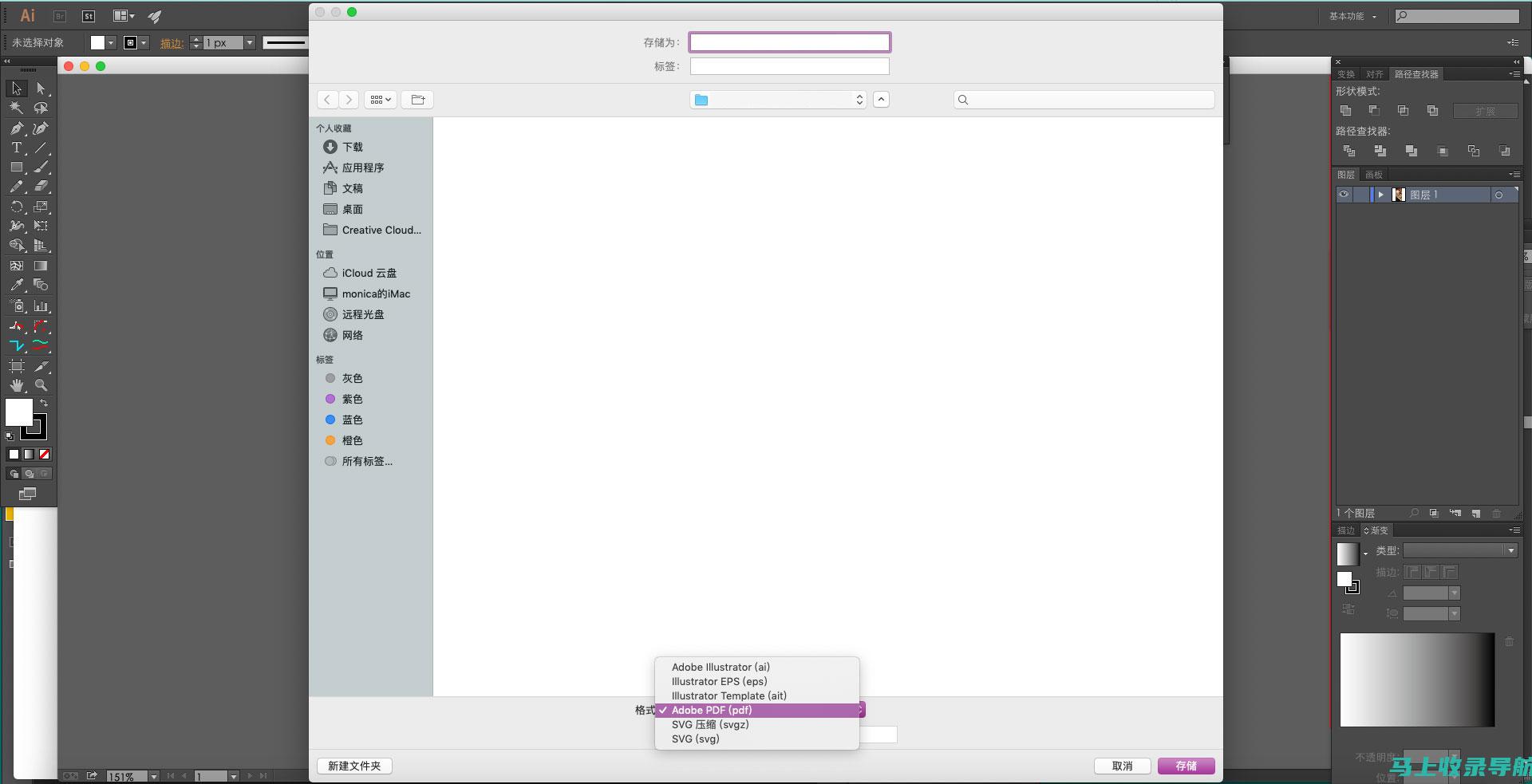Viewport: 1532px width, 784px height.
Task: Select the Gradient tool in toolbox
Action: click(41, 266)
